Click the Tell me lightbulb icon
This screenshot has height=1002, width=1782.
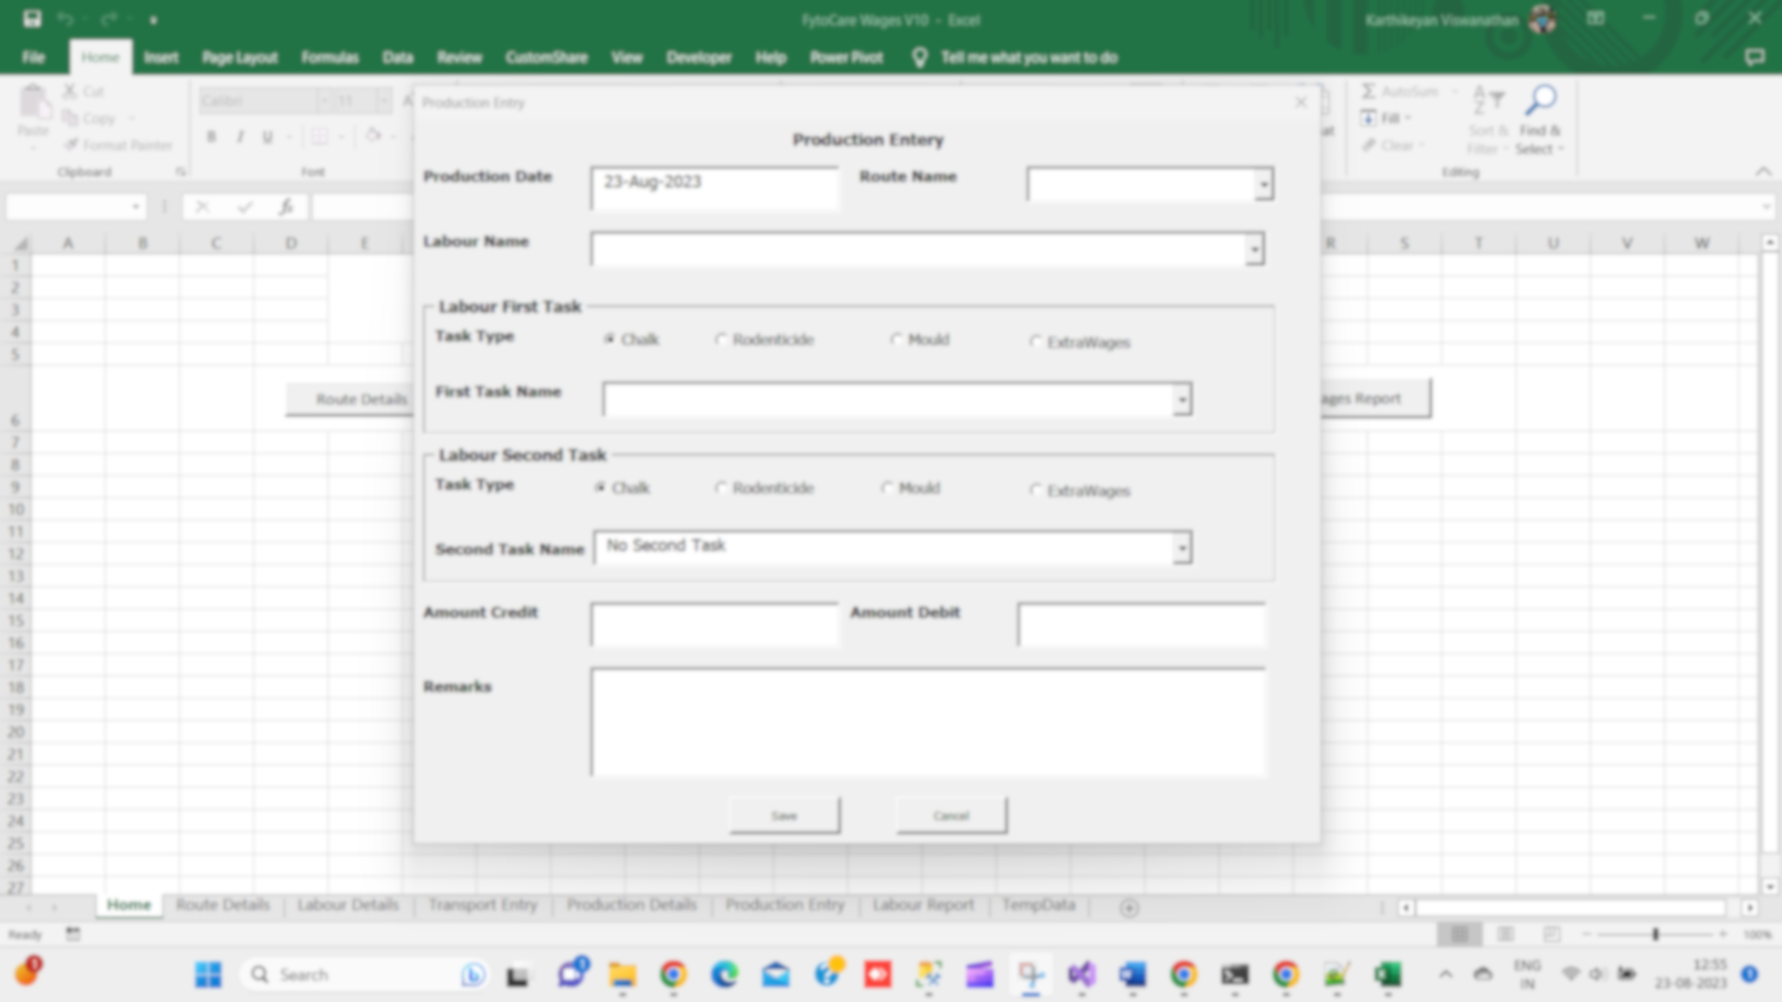pyautogui.click(x=919, y=58)
